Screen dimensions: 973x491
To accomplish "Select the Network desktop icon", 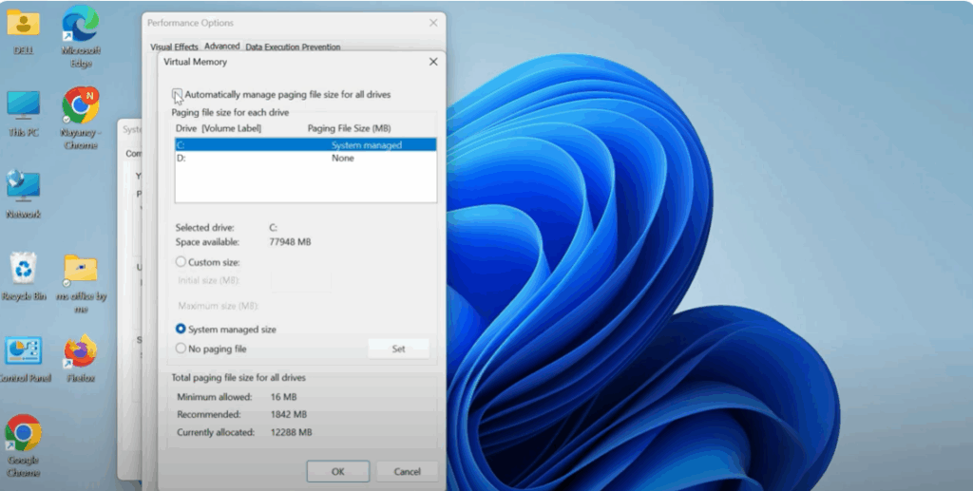I will point(24,195).
